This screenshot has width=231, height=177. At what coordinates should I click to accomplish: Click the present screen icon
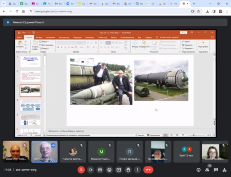coord(119,169)
